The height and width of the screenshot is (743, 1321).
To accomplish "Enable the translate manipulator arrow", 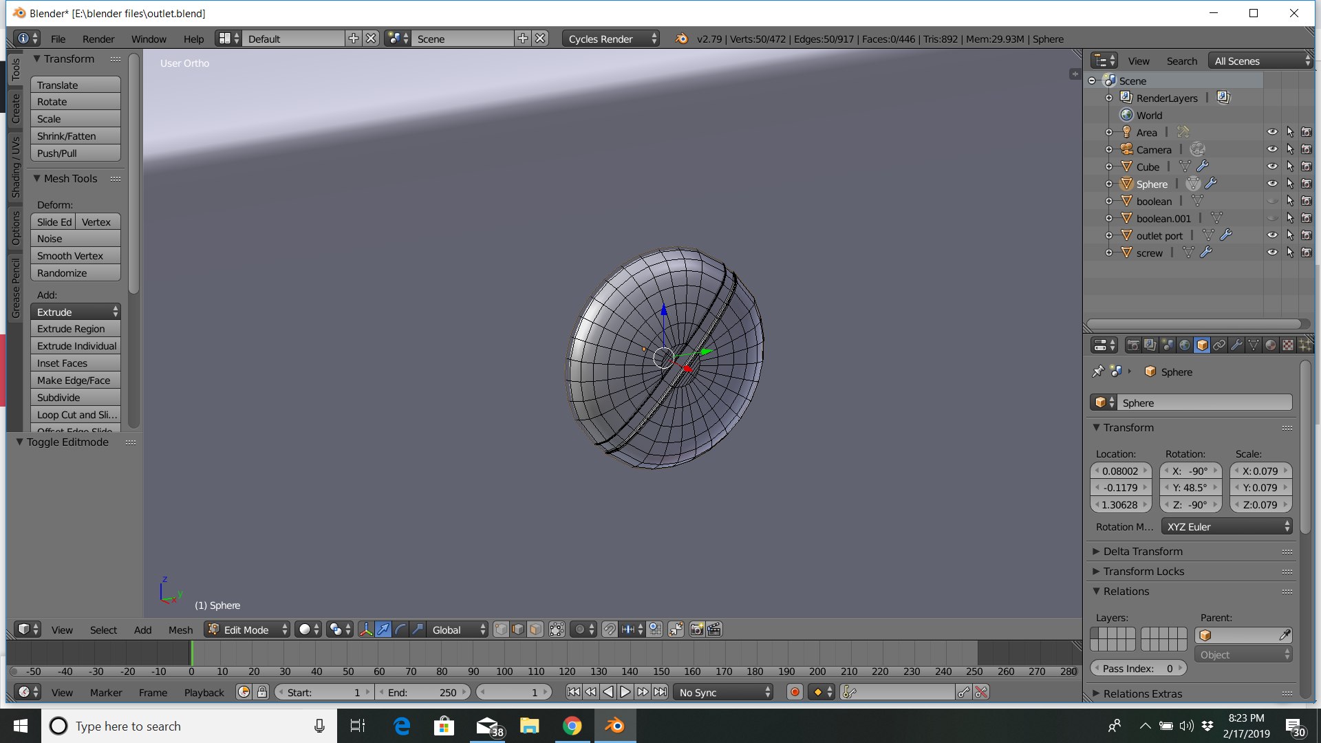I will coord(383,629).
